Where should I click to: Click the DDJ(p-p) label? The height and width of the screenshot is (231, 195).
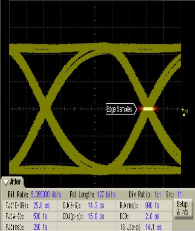[x=73, y=216]
